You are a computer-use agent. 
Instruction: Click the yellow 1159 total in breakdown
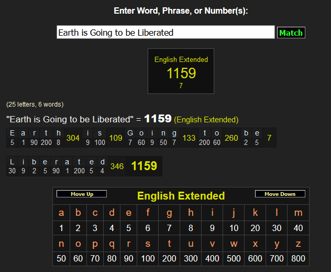(144, 166)
